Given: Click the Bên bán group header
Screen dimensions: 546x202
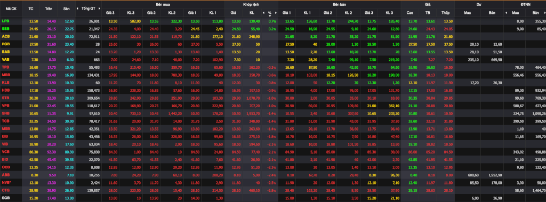Looking at the screenshot, I should 339,4.
